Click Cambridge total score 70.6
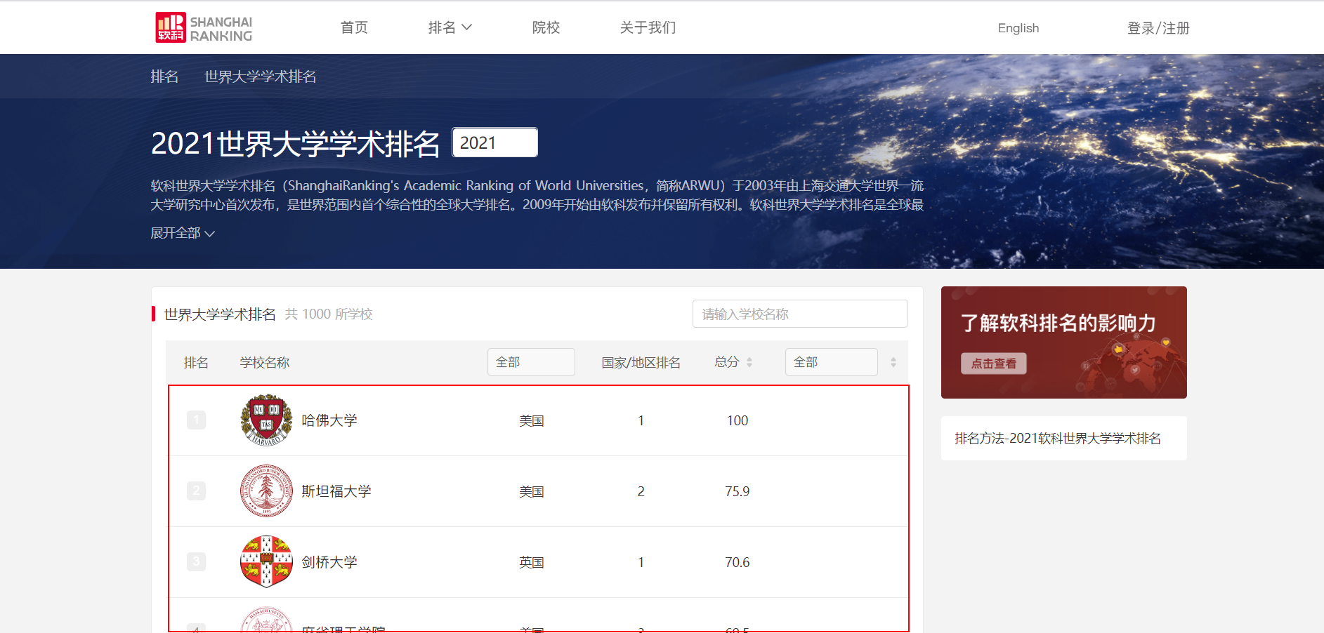Image resolution: width=1324 pixels, height=633 pixels. [x=738, y=562]
